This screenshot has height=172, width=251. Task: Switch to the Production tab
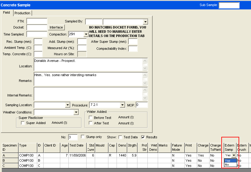coord(22,13)
